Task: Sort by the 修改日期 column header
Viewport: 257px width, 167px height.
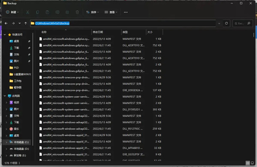Action: tap(98, 32)
